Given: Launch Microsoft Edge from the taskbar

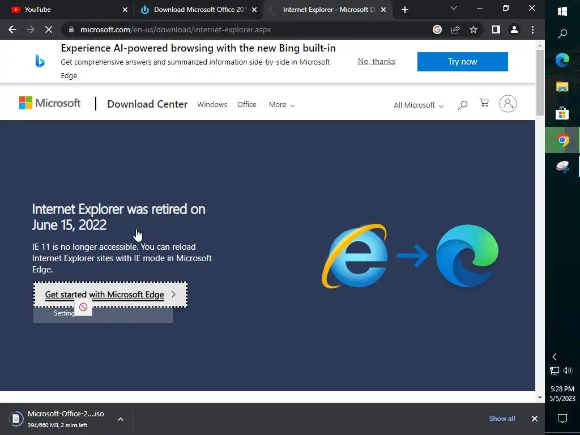Looking at the screenshot, I should 562,60.
